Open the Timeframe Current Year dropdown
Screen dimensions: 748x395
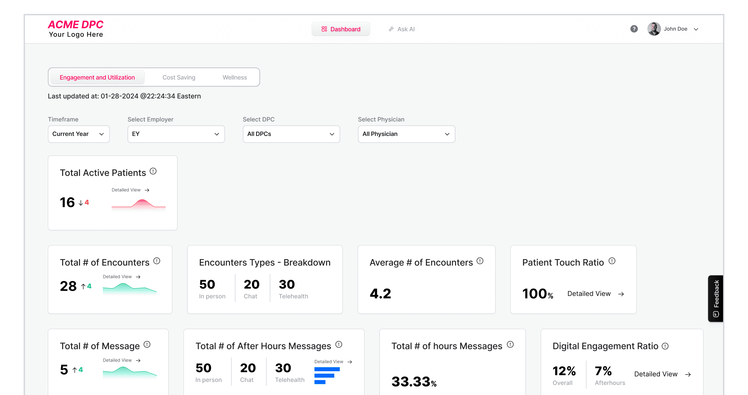point(79,134)
